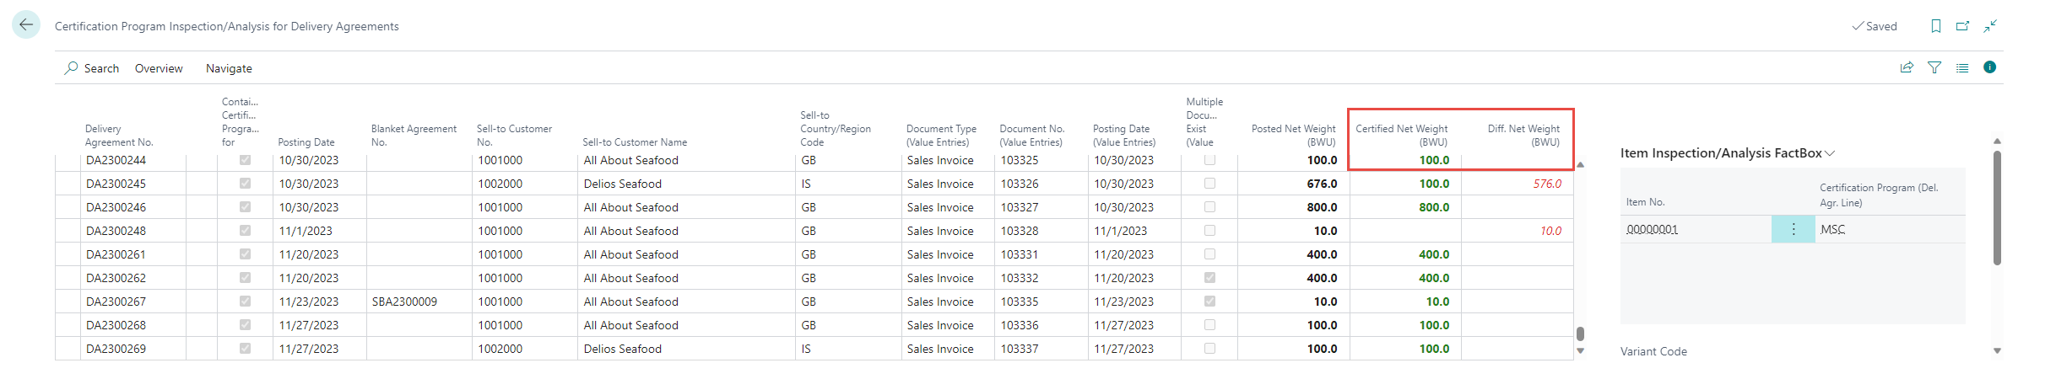Open MSC certification program link
Screen dimensions: 2056x379
(x=1832, y=229)
